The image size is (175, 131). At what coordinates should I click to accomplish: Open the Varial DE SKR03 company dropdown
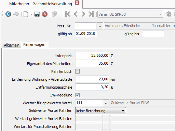pos(130,14)
